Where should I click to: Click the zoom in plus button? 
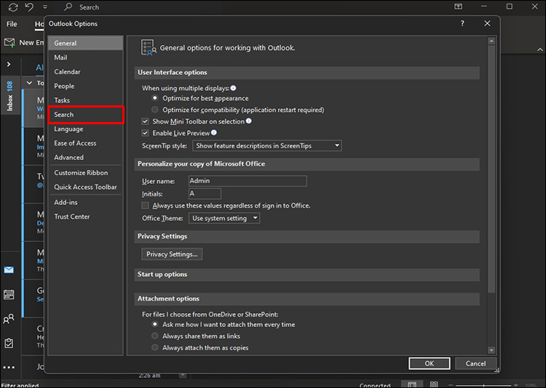(x=515, y=385)
